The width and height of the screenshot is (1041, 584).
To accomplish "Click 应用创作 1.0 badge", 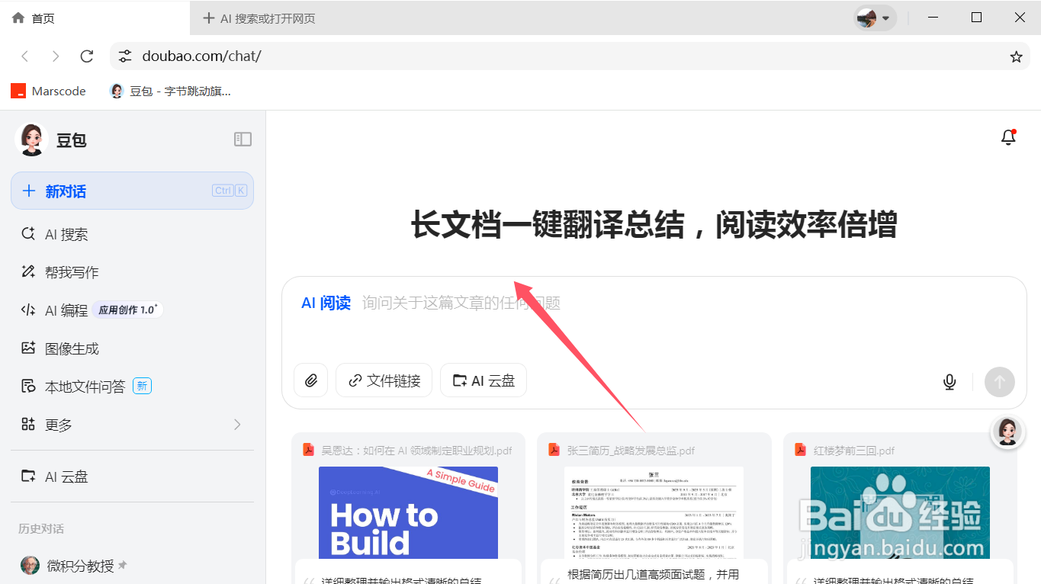I will (x=128, y=310).
